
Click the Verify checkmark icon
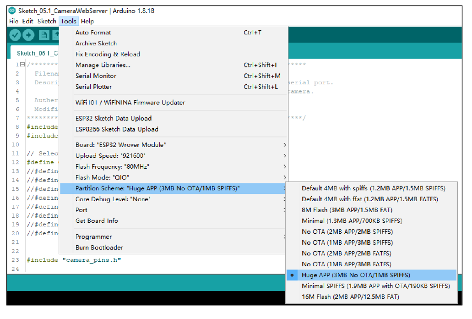pyautogui.click(x=16, y=35)
